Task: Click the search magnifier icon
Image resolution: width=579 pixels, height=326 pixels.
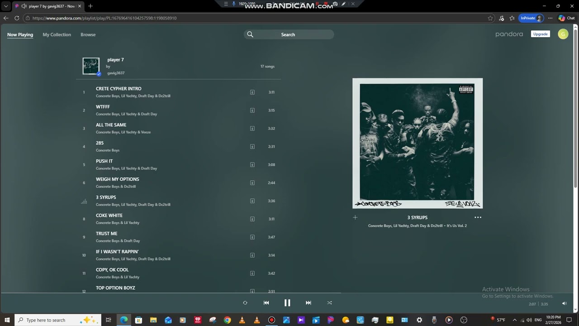Action: tap(250, 34)
